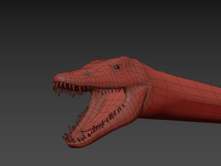Click the creature model's eye socket
Screen dimensions: 221x166
coord(117,67)
